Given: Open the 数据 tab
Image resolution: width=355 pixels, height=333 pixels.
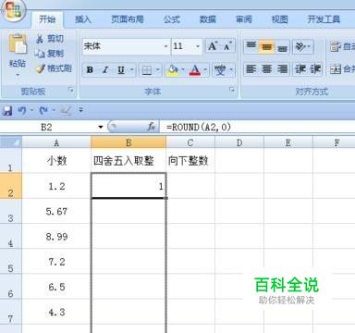Looking at the screenshot, I should (x=208, y=19).
